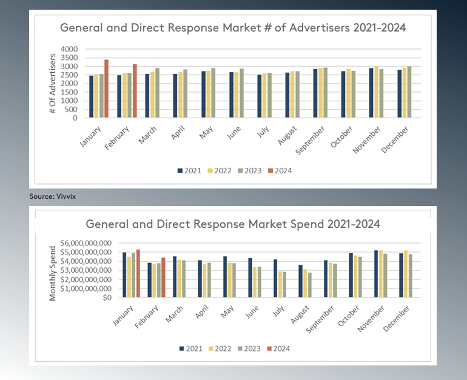Select the January 2024 orange bar in the Spend chart
This screenshot has height=380, width=467.
pyautogui.click(x=138, y=273)
